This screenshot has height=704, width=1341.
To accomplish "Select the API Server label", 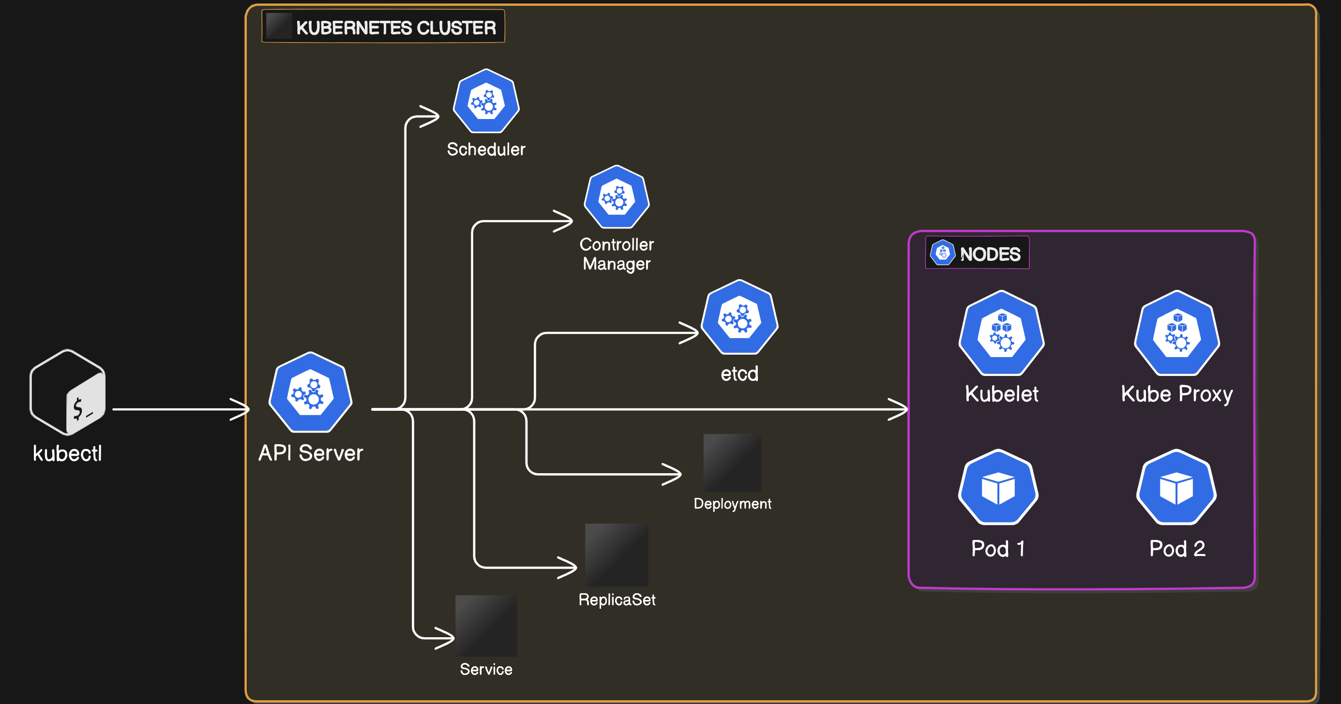I will coord(311,453).
